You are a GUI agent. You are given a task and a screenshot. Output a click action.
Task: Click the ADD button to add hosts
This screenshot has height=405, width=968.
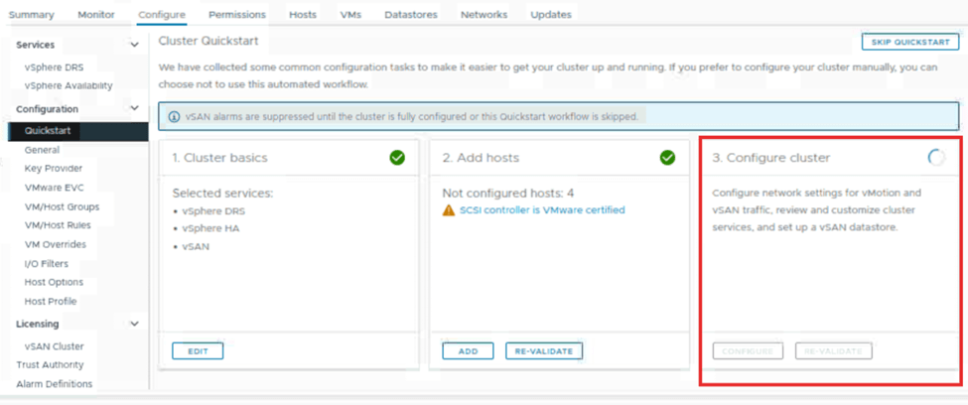click(x=468, y=350)
